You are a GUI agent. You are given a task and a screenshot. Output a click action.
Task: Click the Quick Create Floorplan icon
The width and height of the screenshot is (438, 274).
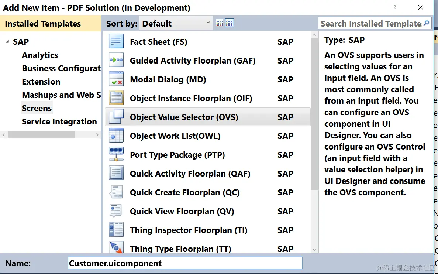click(116, 192)
